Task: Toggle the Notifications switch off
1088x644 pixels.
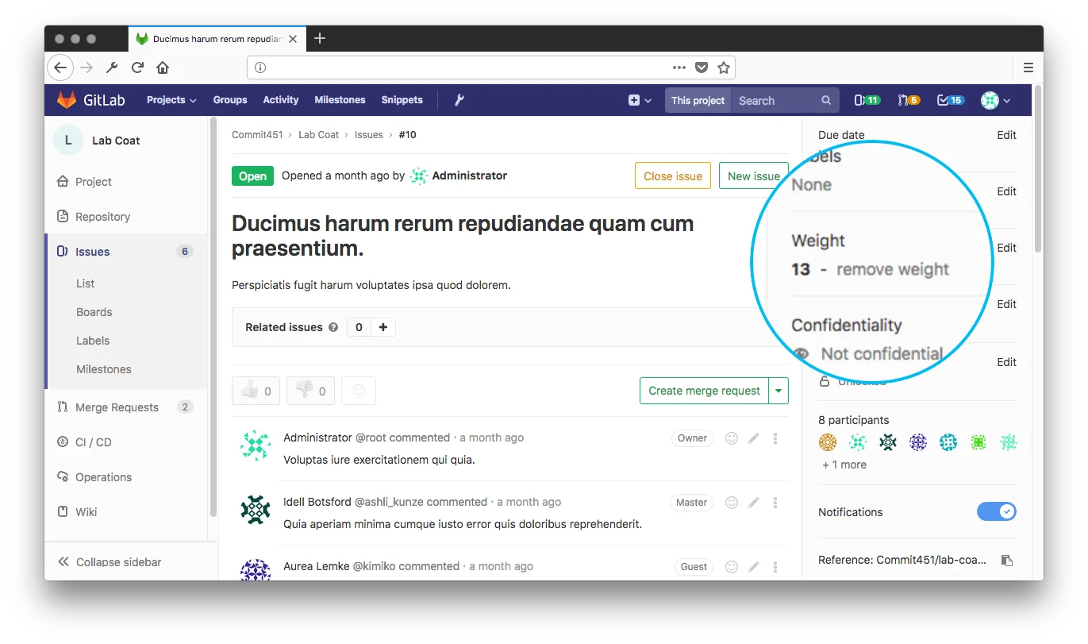Action: tap(996, 512)
